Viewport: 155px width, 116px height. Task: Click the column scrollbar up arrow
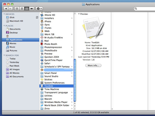[x=75, y=103]
